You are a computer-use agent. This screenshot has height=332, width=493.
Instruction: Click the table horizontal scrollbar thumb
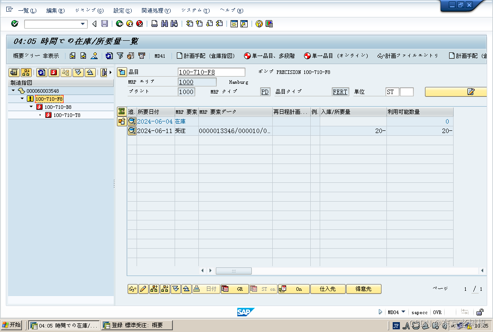click(x=234, y=271)
